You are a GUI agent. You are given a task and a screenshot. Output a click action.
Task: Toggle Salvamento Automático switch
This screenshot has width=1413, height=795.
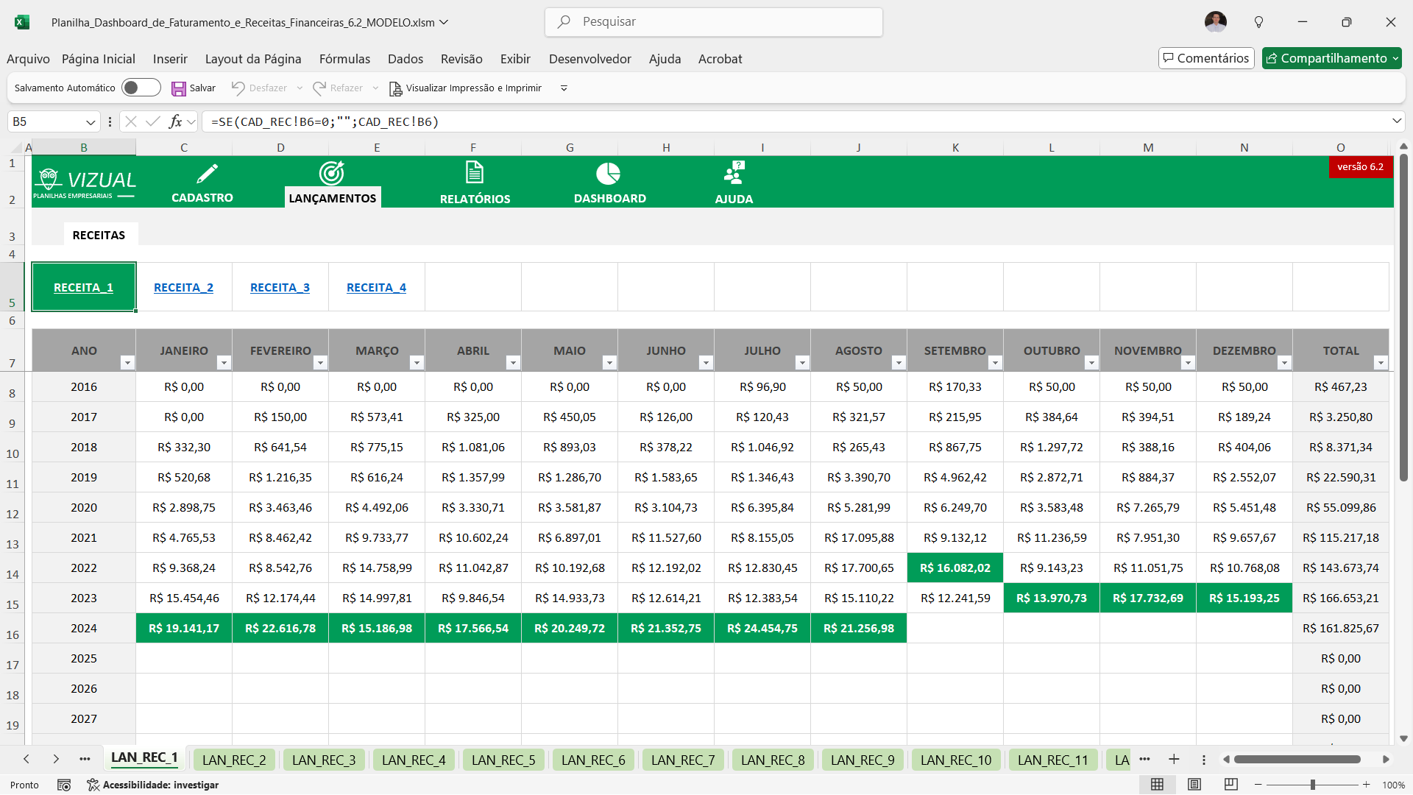click(141, 88)
